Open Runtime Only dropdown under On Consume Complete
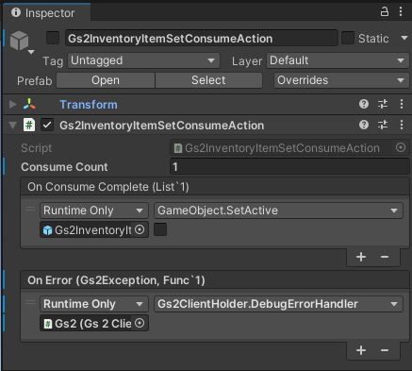 (94, 211)
